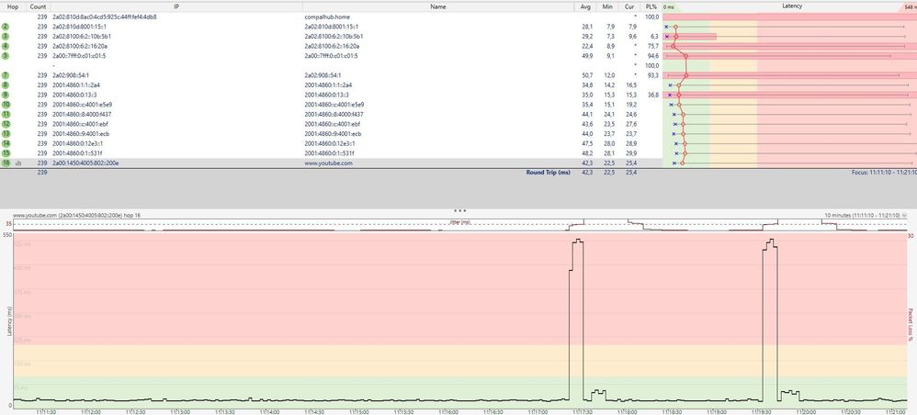Click the timeline title www.youtube.com hop 16
Viewport: 917px width, 415px height.
click(x=76, y=216)
